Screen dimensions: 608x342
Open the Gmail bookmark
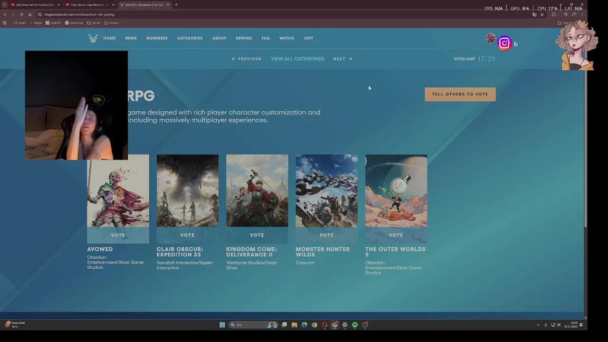(19, 23)
